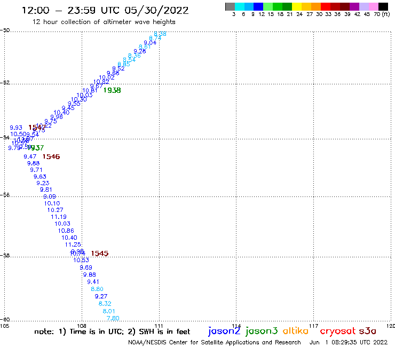The image size is (395, 347).
Task: Click the 'cryosat' satellite label
Action: pos(337,331)
